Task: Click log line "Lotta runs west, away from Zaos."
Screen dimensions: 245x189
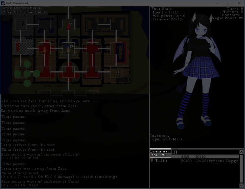Action: (34, 169)
